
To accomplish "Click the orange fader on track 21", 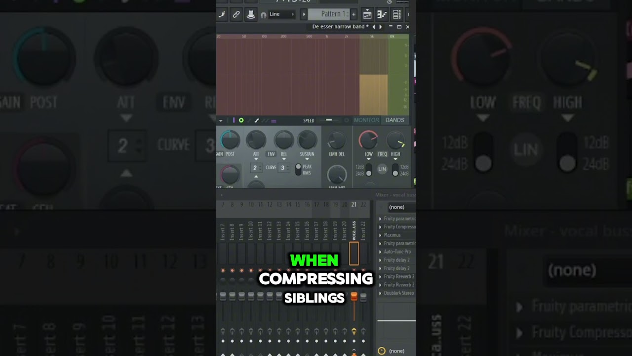I will [354, 297].
